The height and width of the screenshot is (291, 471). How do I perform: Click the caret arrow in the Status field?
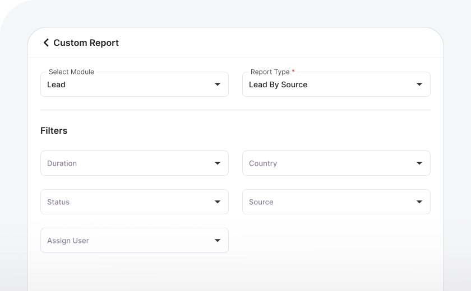pyautogui.click(x=218, y=202)
